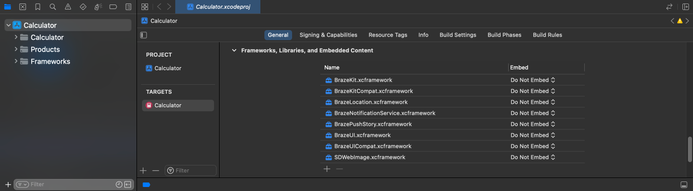Change embed option for BrazeKit.xcframework
Viewport: 693px width, 191px height.
pos(533,80)
